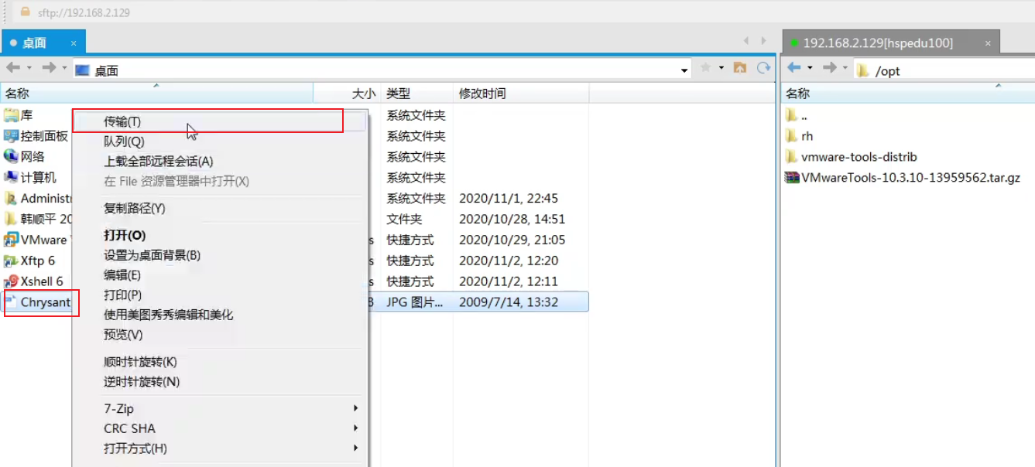Click the local parent folder icon
Viewport: 1035px width, 467px height.
[740, 68]
